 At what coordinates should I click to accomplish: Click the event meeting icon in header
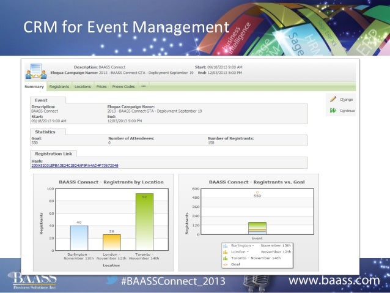pos(36,72)
